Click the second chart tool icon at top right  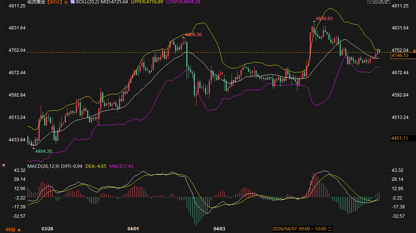coord(375,2)
